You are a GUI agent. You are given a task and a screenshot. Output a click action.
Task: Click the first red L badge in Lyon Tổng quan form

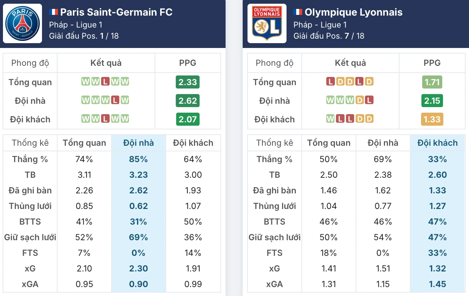point(330,82)
